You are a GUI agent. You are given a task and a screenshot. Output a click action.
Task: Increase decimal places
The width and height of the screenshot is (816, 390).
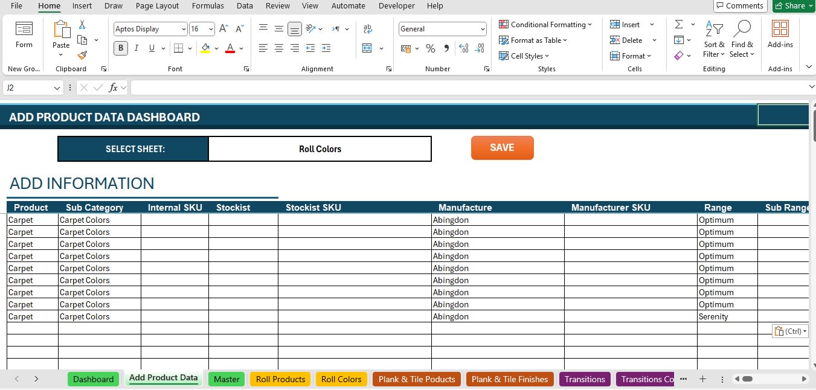[464, 48]
